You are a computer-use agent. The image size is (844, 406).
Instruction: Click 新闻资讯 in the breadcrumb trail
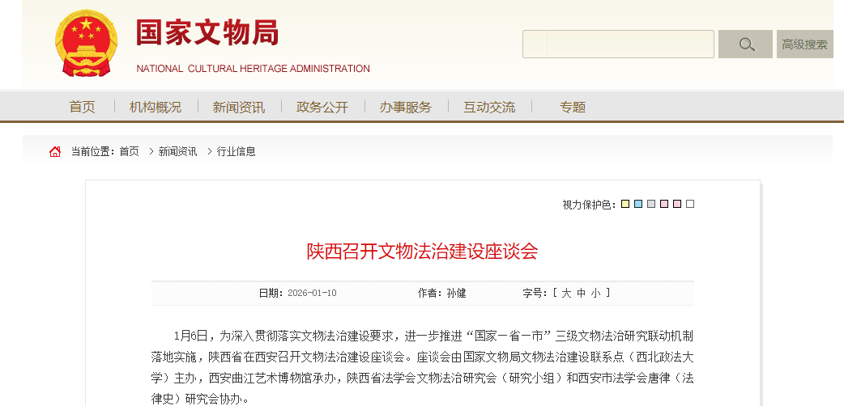(x=177, y=151)
